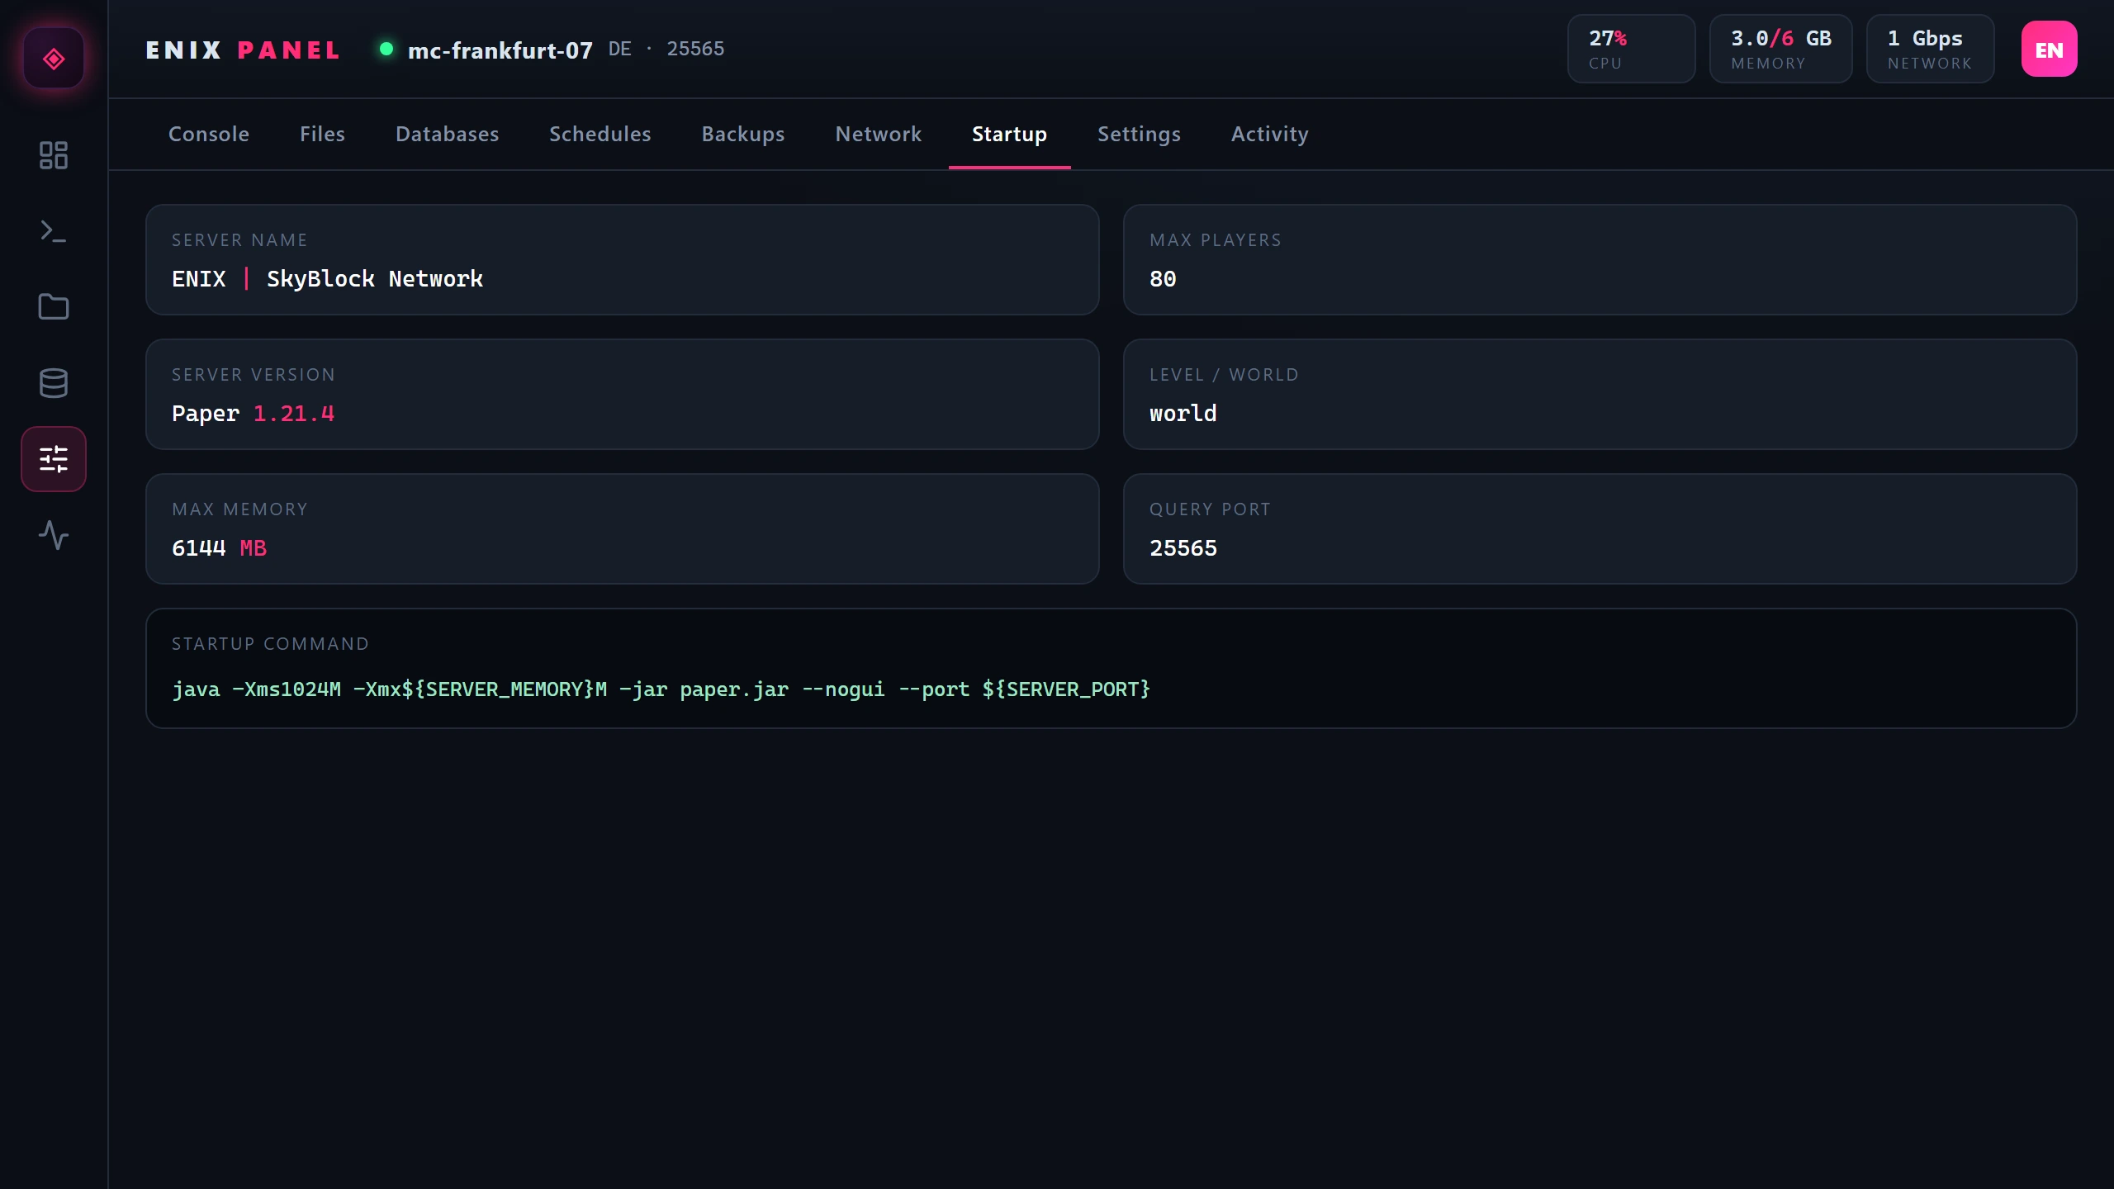Select the Startup tab

(1009, 134)
